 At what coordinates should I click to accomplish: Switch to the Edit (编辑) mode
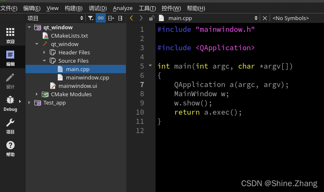pyautogui.click(x=10, y=58)
